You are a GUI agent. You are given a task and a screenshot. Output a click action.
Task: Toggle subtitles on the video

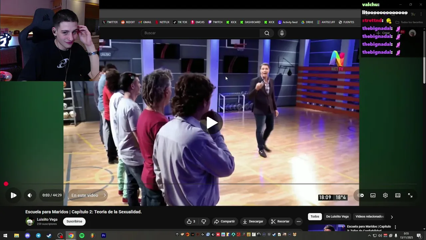click(373, 195)
